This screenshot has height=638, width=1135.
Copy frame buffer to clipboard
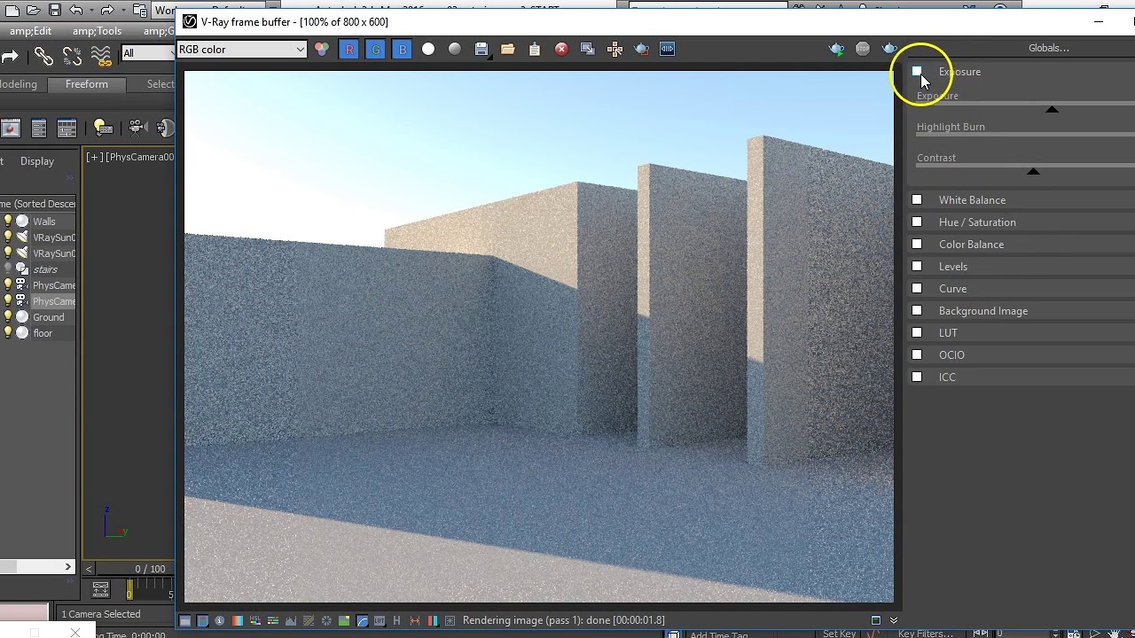pos(535,50)
